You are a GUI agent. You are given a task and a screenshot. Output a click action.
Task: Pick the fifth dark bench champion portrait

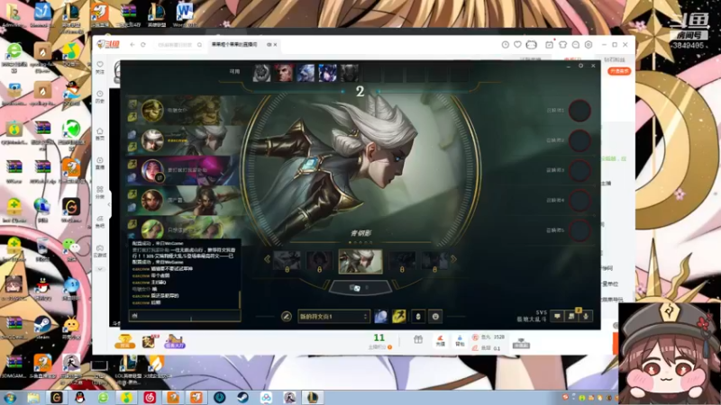(x=350, y=73)
